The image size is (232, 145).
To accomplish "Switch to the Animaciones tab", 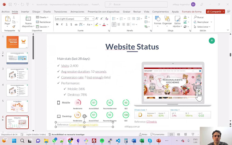I will point(77,12).
